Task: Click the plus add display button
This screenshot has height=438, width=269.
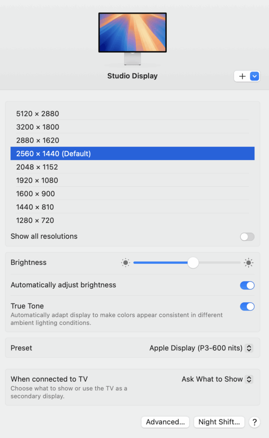Action: point(242,76)
